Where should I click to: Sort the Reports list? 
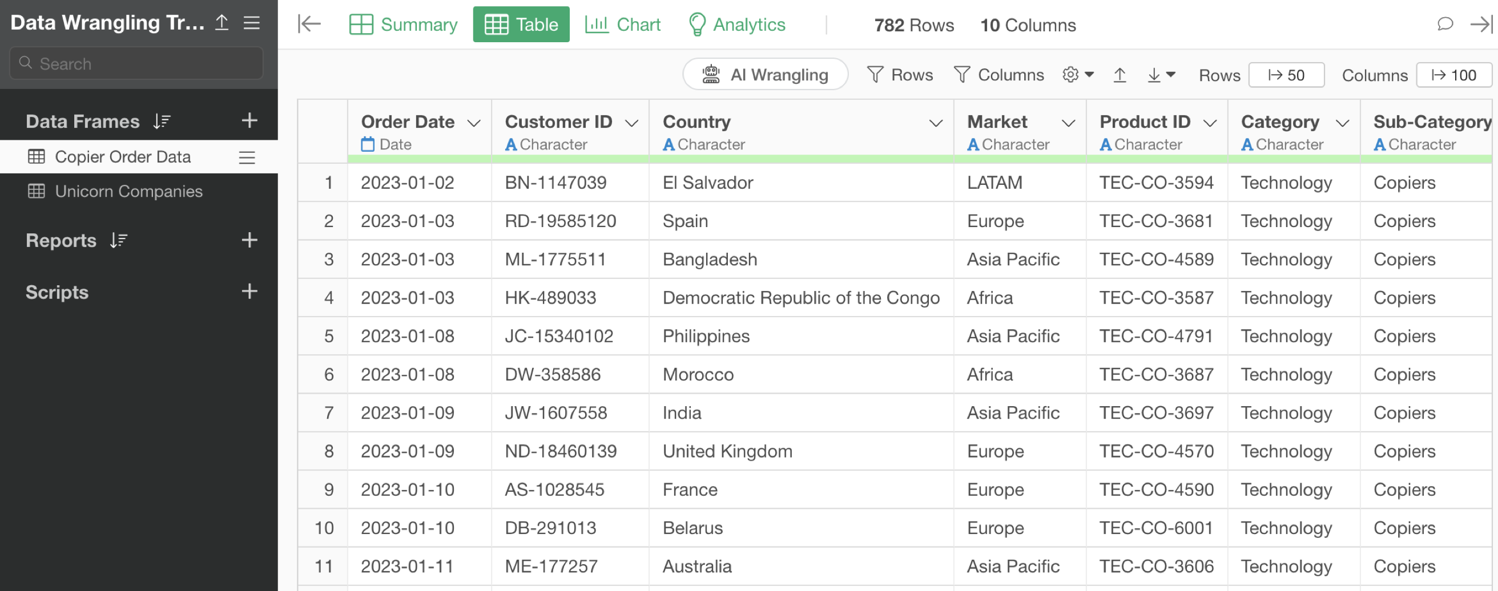coord(119,240)
